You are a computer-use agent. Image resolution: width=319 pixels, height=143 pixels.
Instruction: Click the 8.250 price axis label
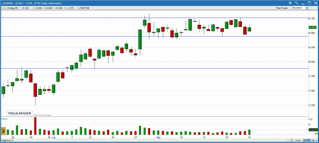coord(312,47)
